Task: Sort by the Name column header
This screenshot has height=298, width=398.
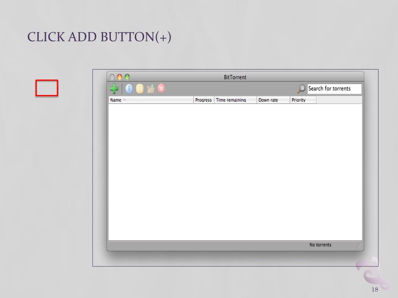Action: pos(151,100)
